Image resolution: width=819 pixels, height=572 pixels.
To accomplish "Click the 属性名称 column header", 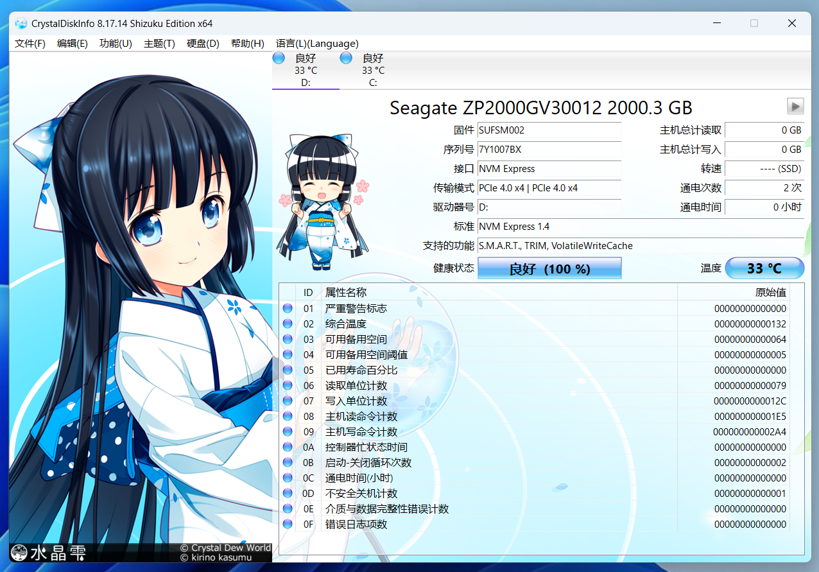I will pyautogui.click(x=499, y=292).
